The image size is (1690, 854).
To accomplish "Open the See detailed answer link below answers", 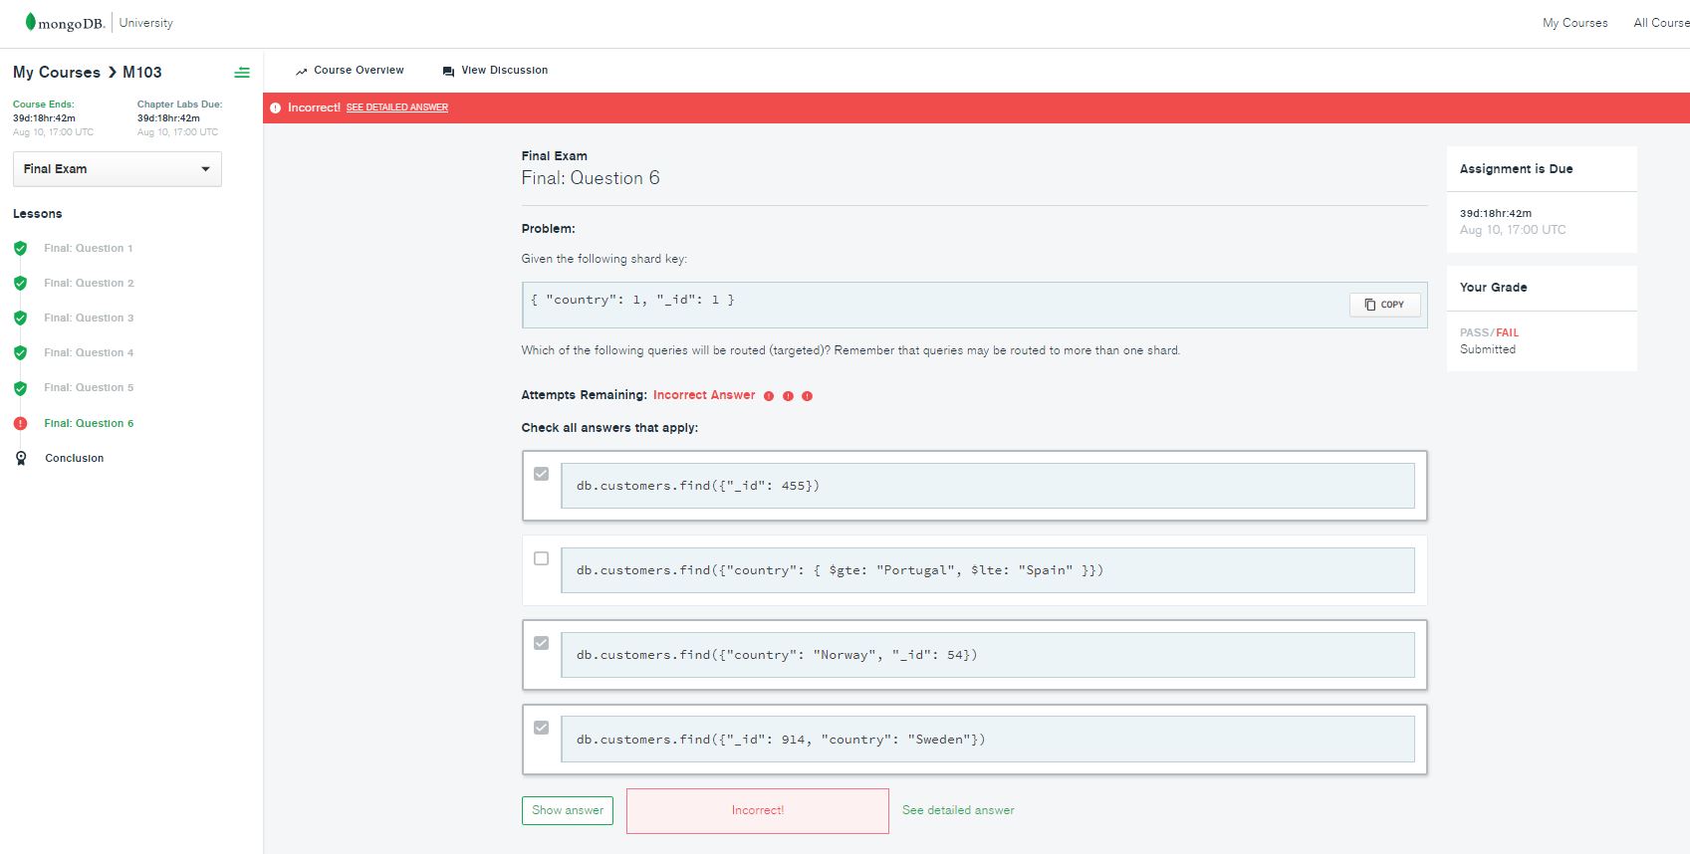I will pos(958,810).
